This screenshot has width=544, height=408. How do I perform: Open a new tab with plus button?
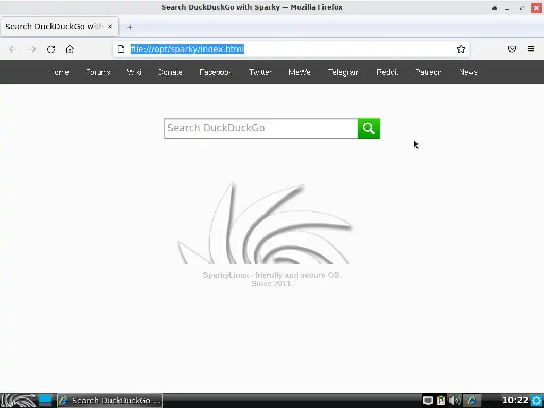tap(130, 27)
